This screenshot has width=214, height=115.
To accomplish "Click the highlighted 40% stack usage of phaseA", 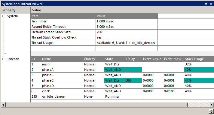I will pyautogui.click(x=199, y=70).
